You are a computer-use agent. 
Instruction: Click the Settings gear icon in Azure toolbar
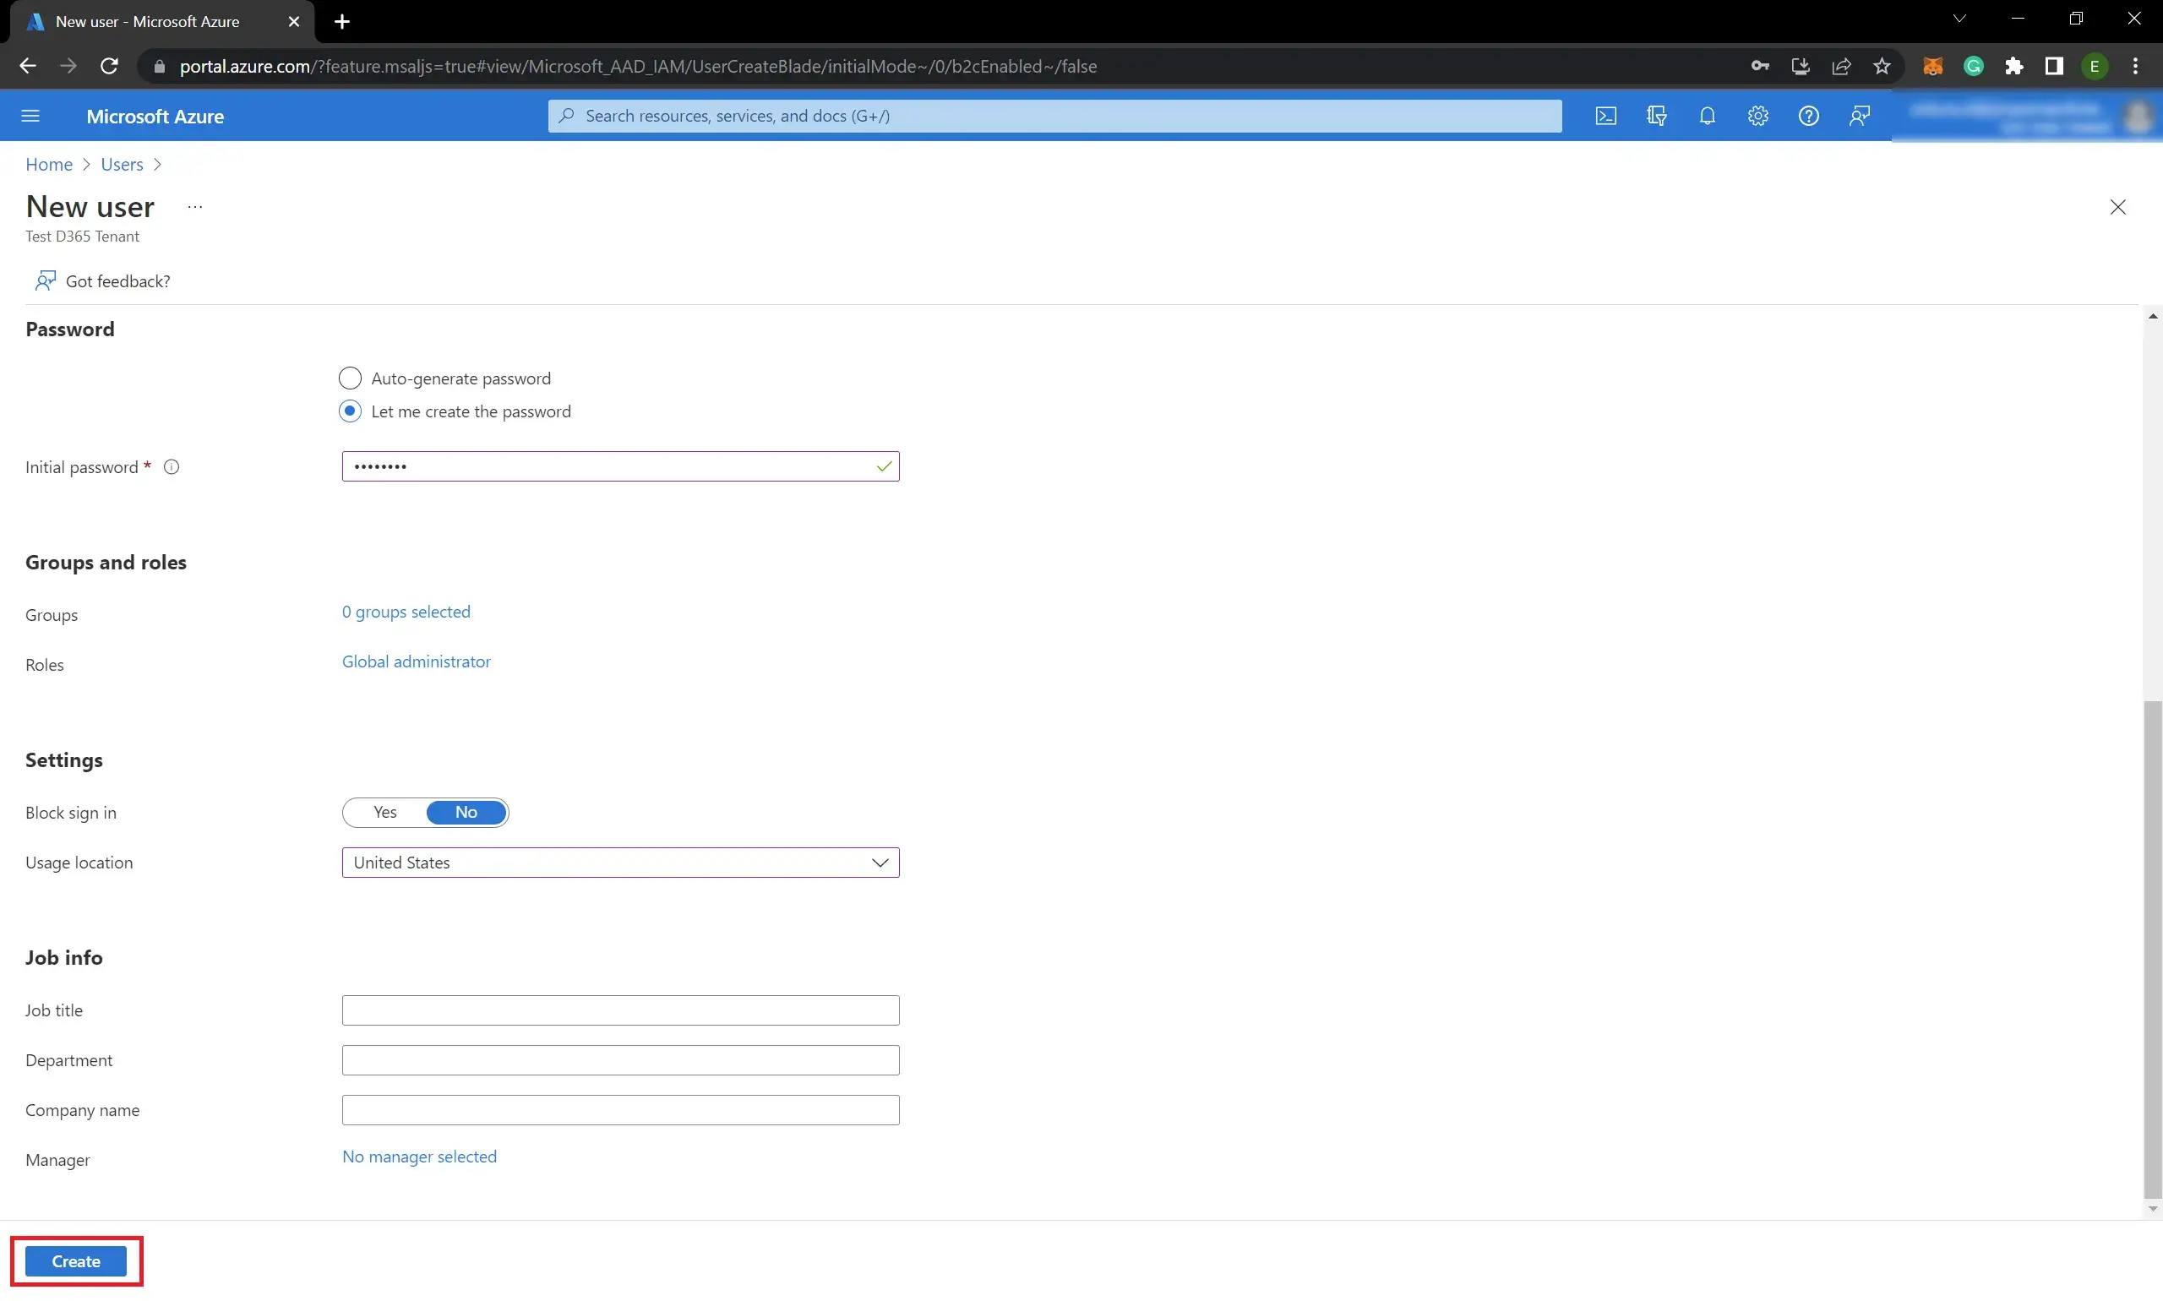(1758, 116)
